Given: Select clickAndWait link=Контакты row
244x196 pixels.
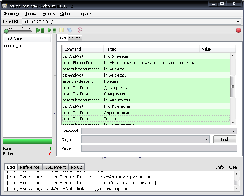Looking at the screenshot, I should 146,106.
